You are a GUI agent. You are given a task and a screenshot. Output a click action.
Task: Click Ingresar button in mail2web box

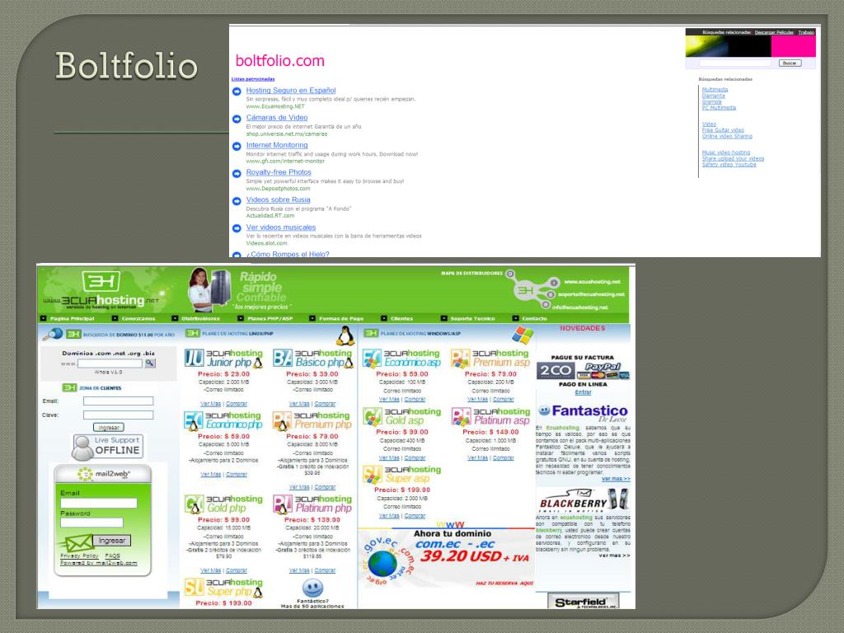tap(112, 541)
